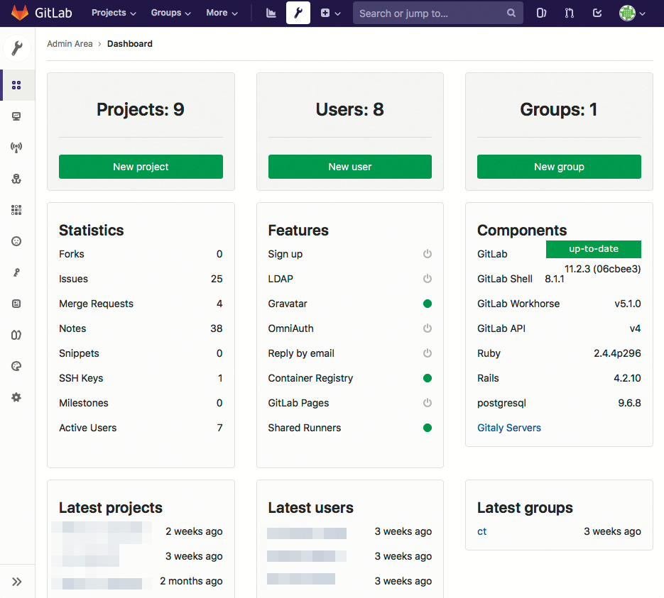The height and width of the screenshot is (598, 664).
Task: Open the More menu in navbar
Action: 222,13
